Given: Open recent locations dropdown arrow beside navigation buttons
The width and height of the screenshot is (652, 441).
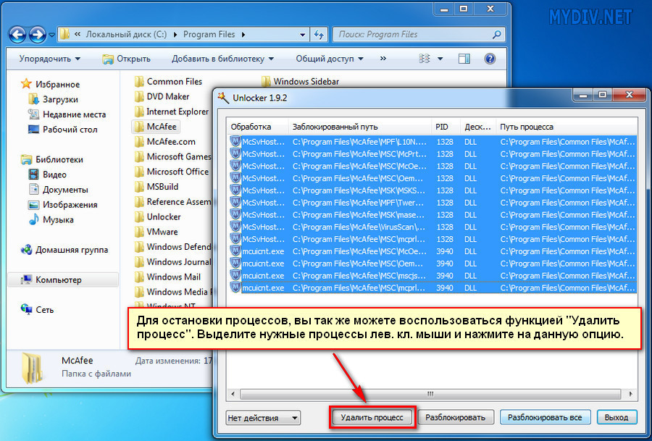Looking at the screenshot, I should (51, 35).
